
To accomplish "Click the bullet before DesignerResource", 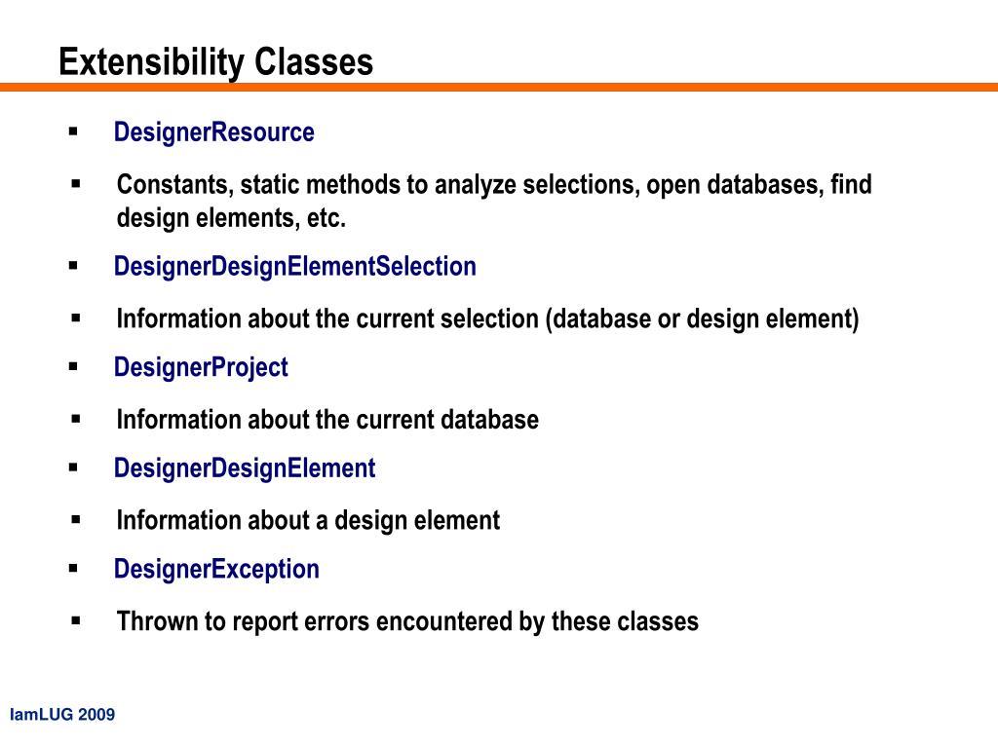I will [73, 131].
